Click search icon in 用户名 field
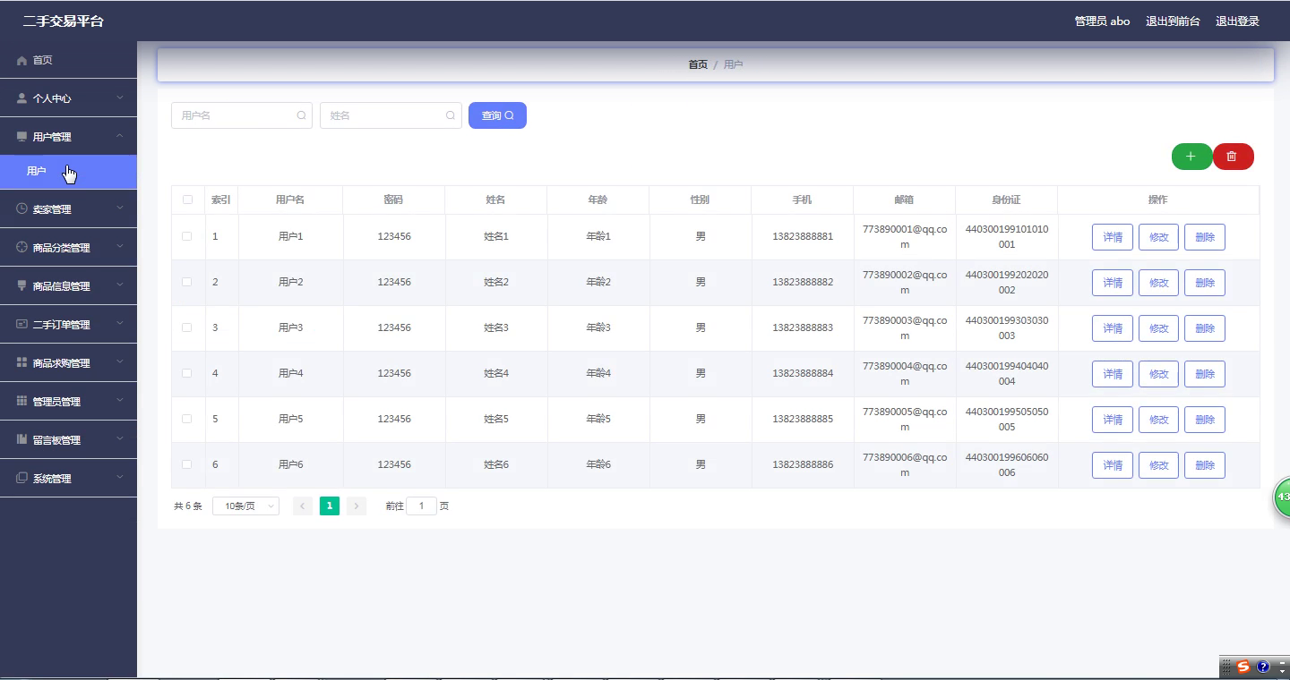This screenshot has width=1290, height=680. point(301,115)
